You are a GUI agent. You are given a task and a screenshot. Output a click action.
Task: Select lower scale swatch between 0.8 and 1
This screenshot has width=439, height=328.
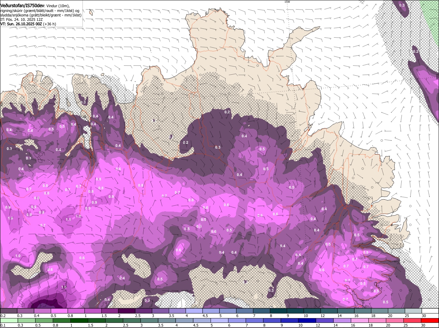coord(61,320)
